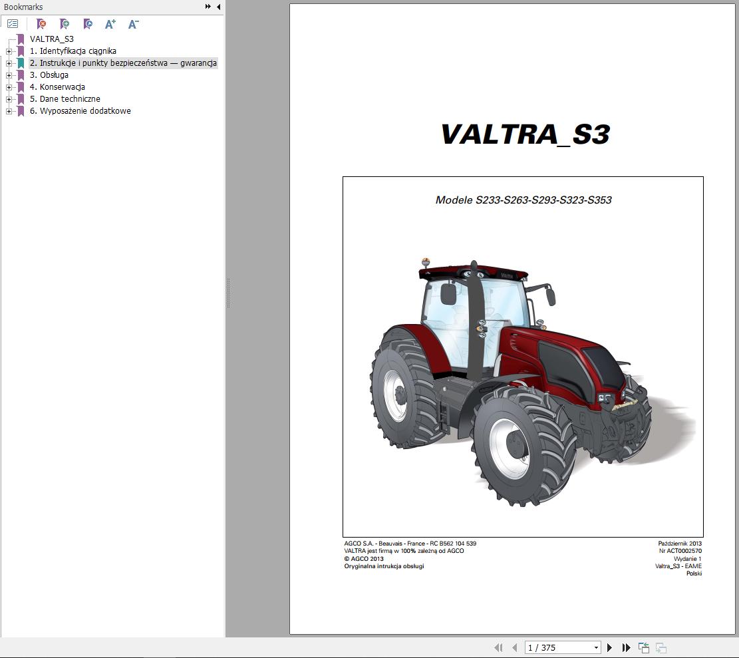Click teal bookmark icon of section 2
Screen dimensions: 739x658
point(21,63)
